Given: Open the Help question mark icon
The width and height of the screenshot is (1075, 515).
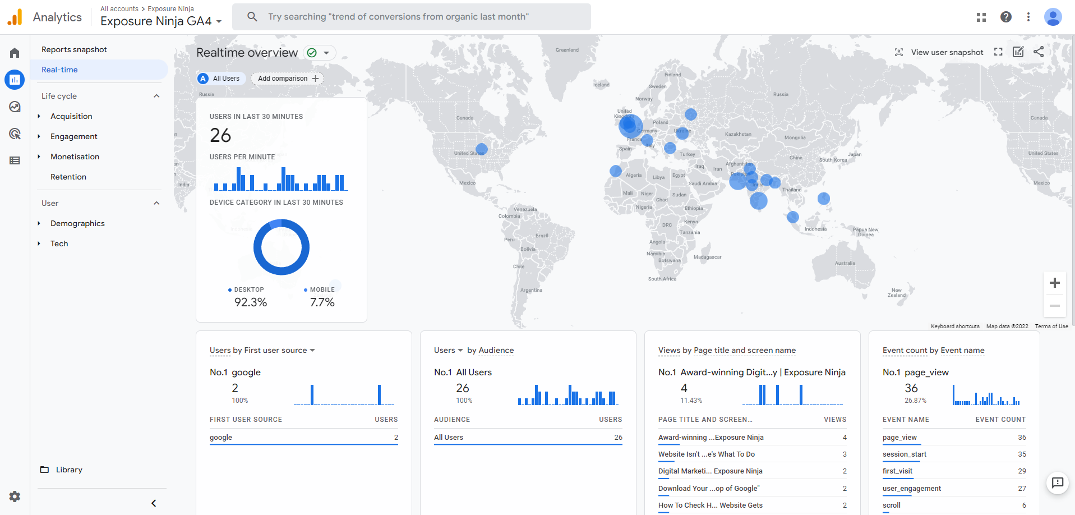Looking at the screenshot, I should pyautogui.click(x=1006, y=17).
